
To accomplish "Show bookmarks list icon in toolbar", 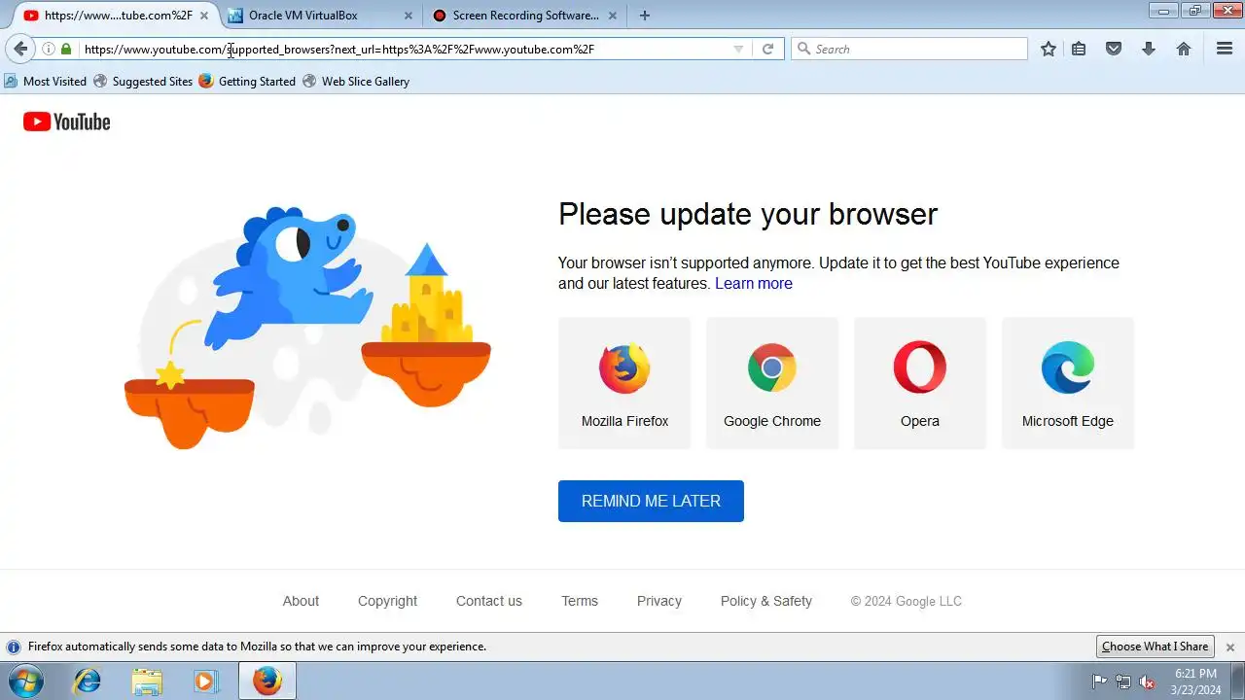I will [1079, 49].
